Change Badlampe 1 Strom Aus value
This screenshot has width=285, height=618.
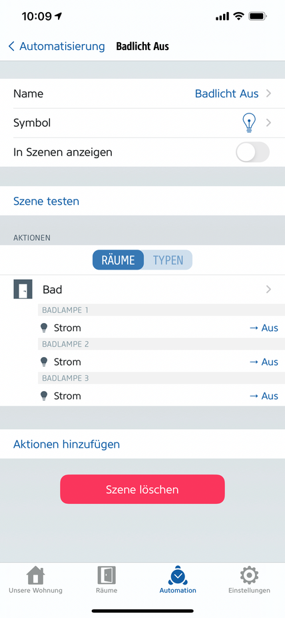[264, 328]
